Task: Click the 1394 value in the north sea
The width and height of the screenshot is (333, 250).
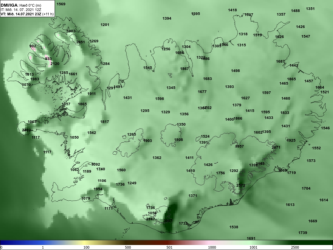Action: (x=167, y=18)
